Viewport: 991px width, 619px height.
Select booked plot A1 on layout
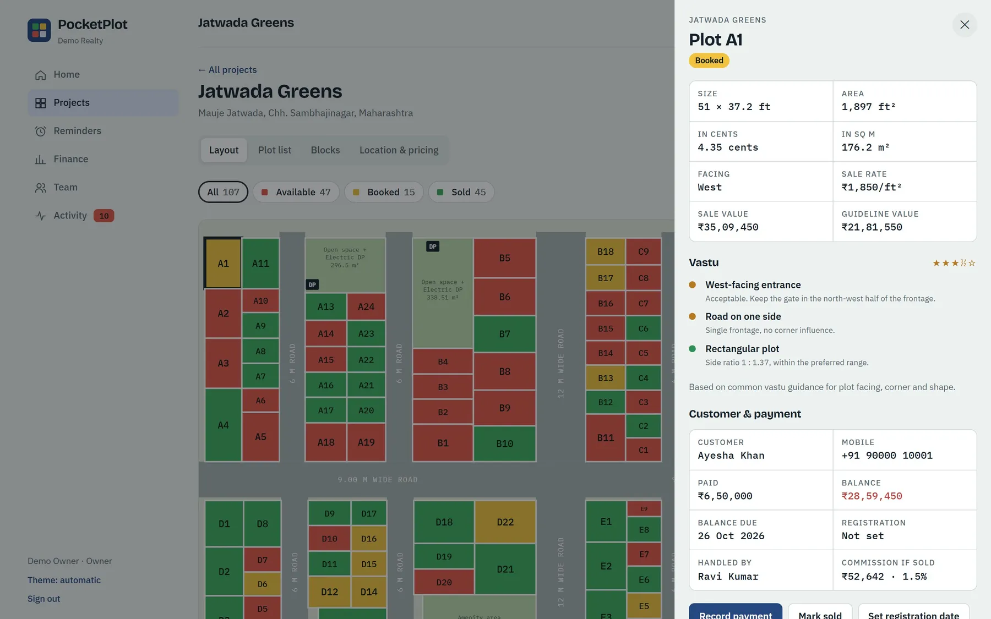pyautogui.click(x=223, y=264)
